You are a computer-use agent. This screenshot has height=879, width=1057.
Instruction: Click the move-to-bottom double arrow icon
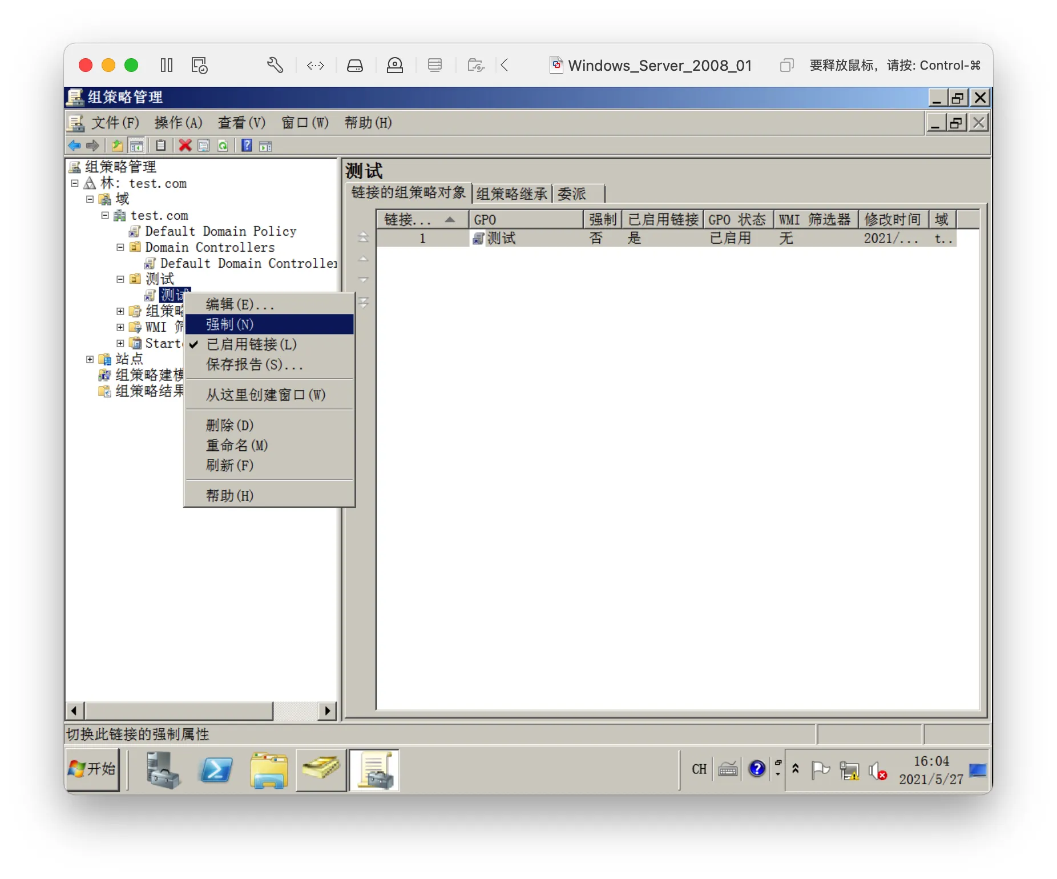363,302
